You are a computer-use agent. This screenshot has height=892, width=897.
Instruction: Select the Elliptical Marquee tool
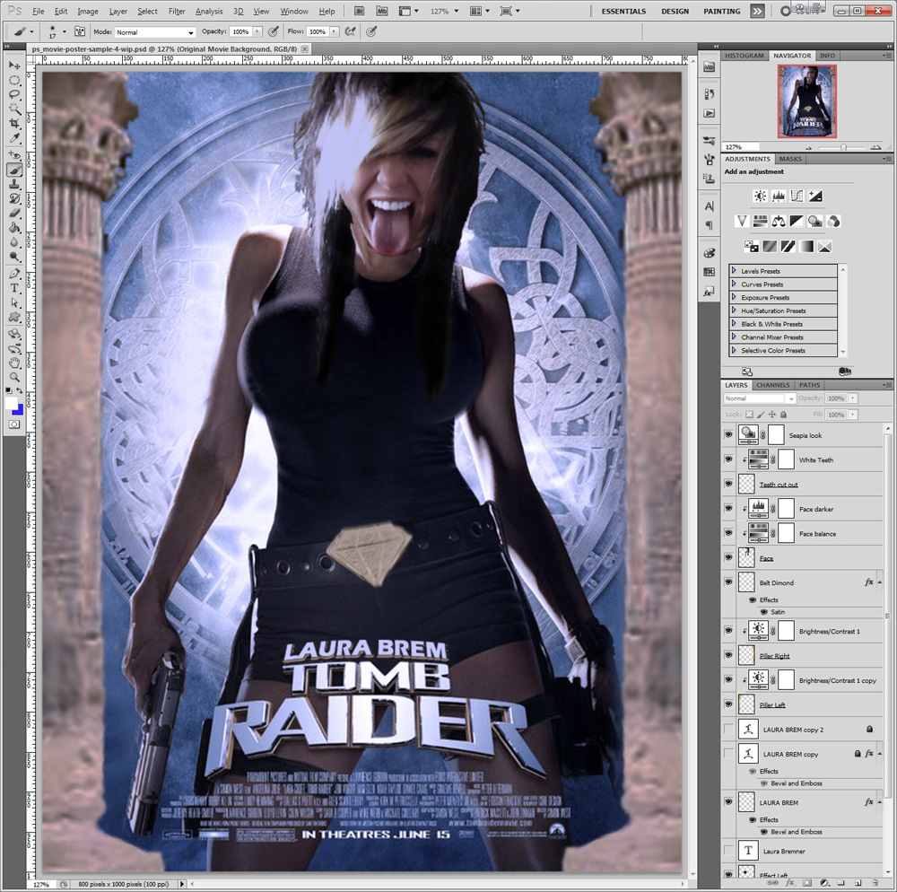14,80
